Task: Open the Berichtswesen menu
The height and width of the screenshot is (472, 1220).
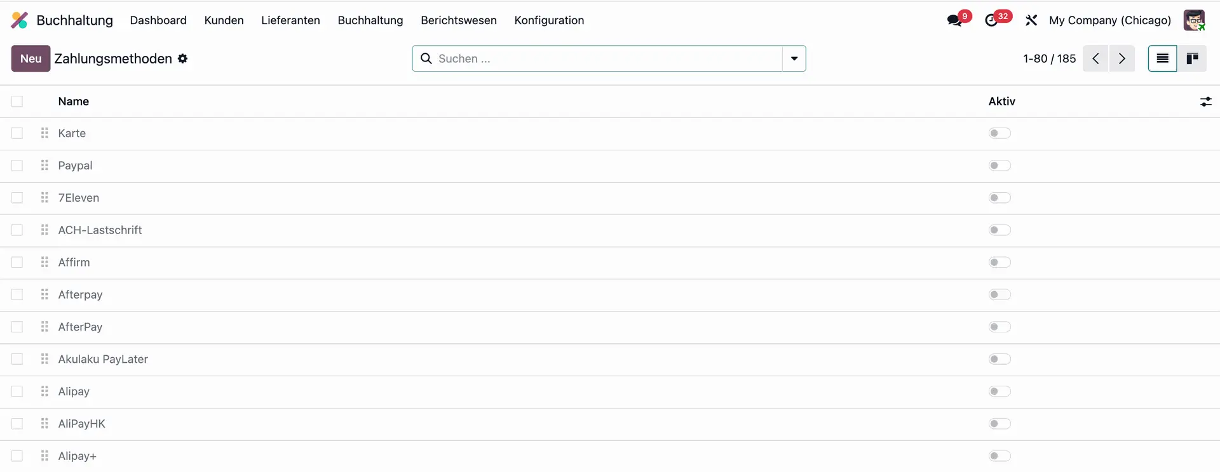Action: (459, 20)
